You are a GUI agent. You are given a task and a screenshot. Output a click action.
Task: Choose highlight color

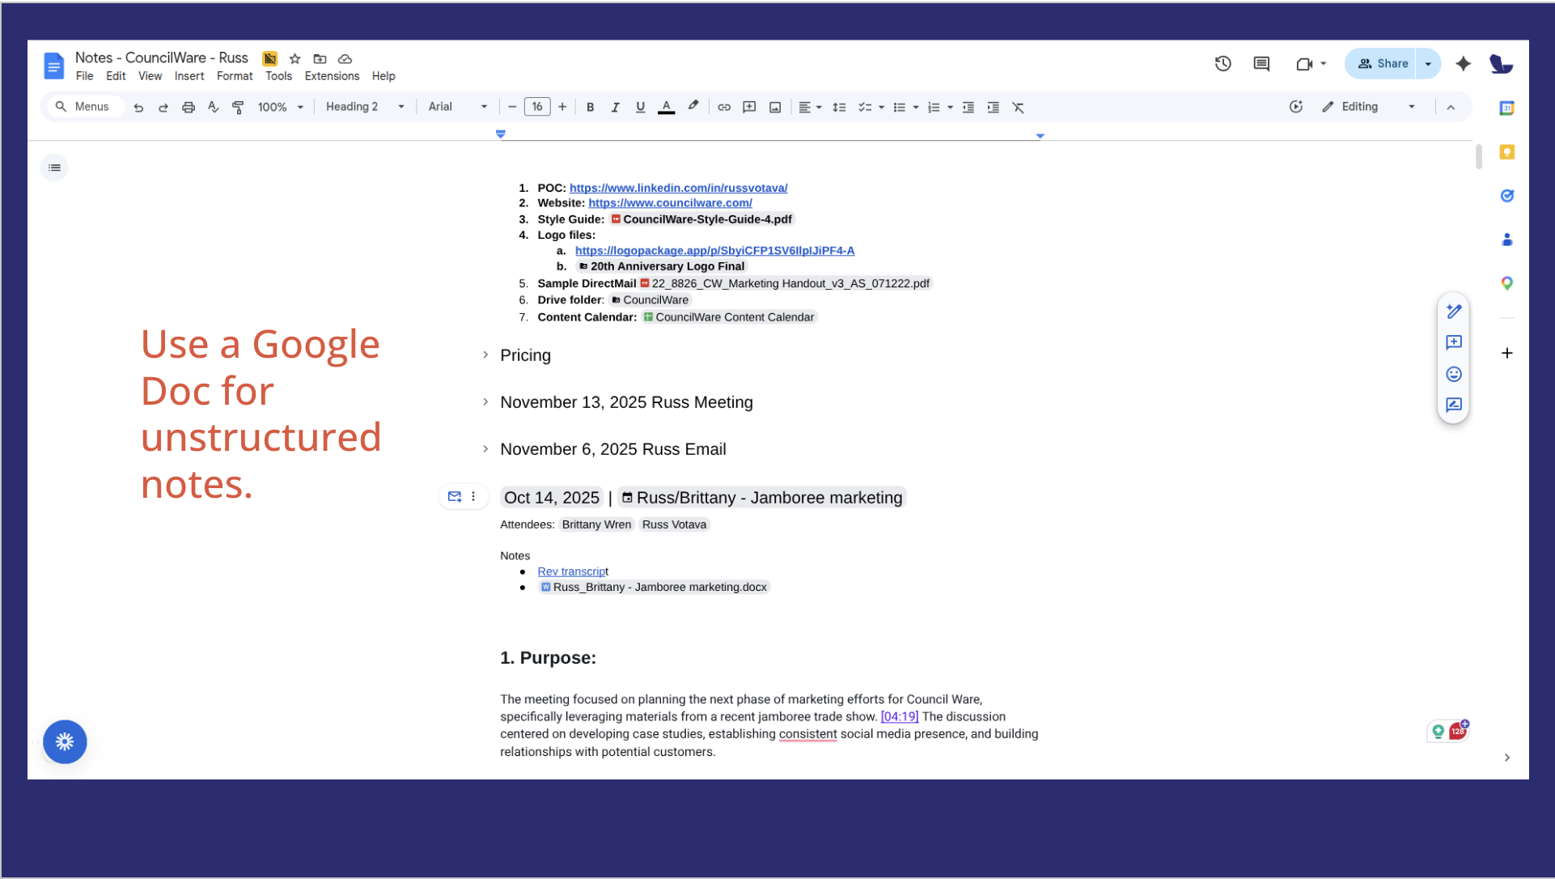click(693, 106)
